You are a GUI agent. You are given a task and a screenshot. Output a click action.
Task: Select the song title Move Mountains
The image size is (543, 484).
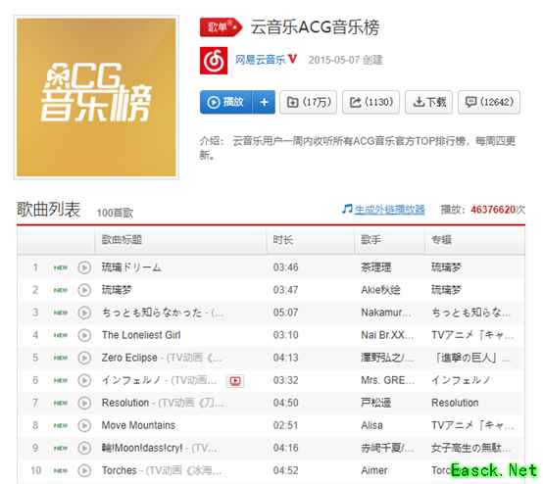click(x=138, y=425)
